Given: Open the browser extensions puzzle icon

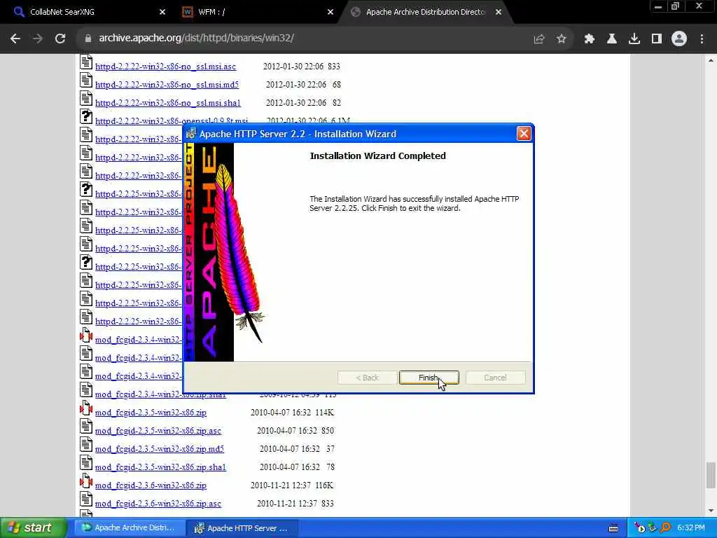Looking at the screenshot, I should pyautogui.click(x=589, y=39).
